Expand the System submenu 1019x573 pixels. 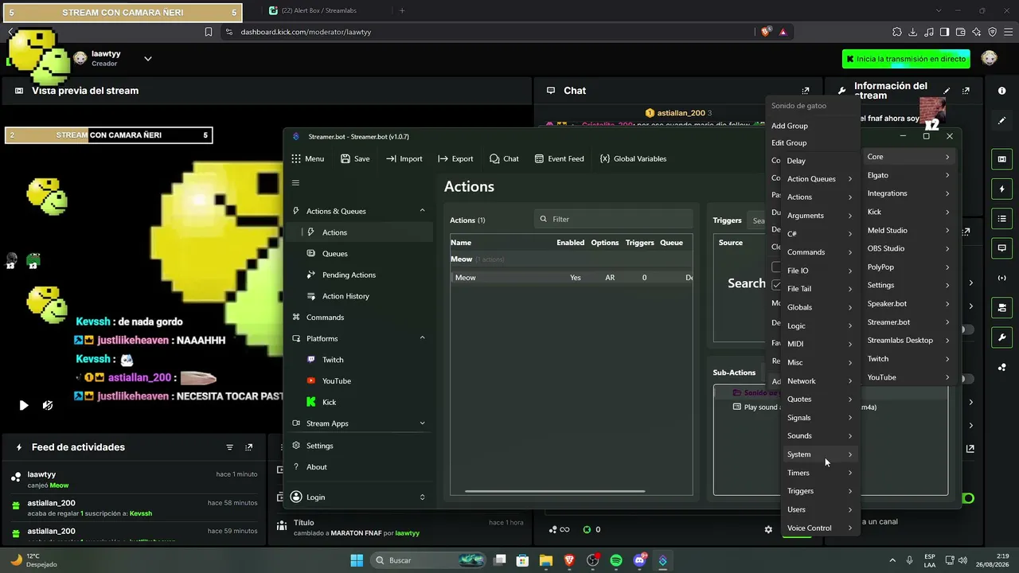coord(819,454)
